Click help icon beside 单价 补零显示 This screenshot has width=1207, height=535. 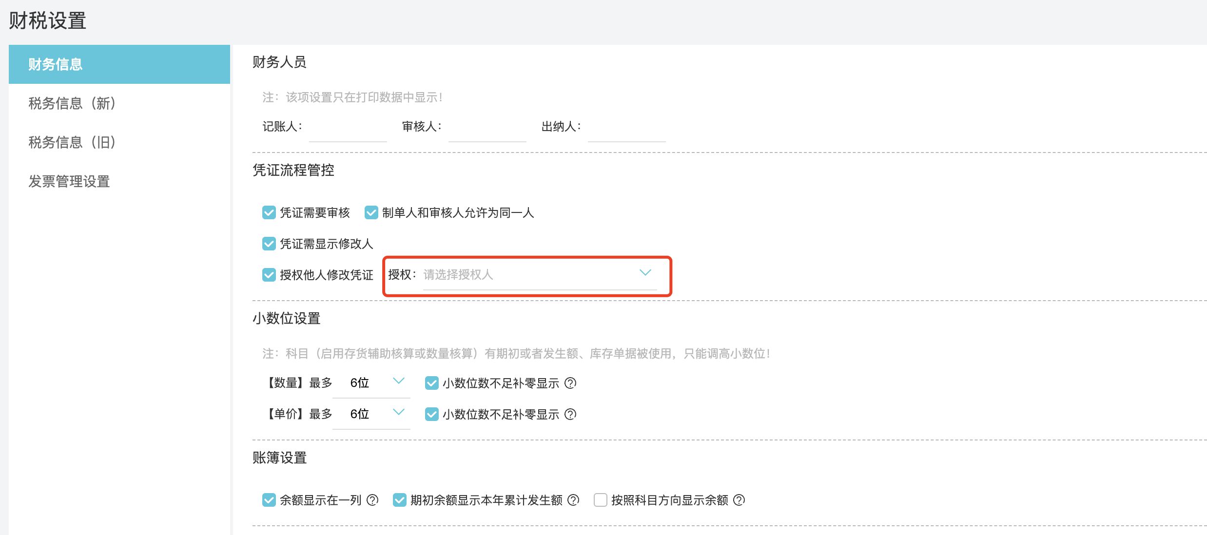click(570, 414)
